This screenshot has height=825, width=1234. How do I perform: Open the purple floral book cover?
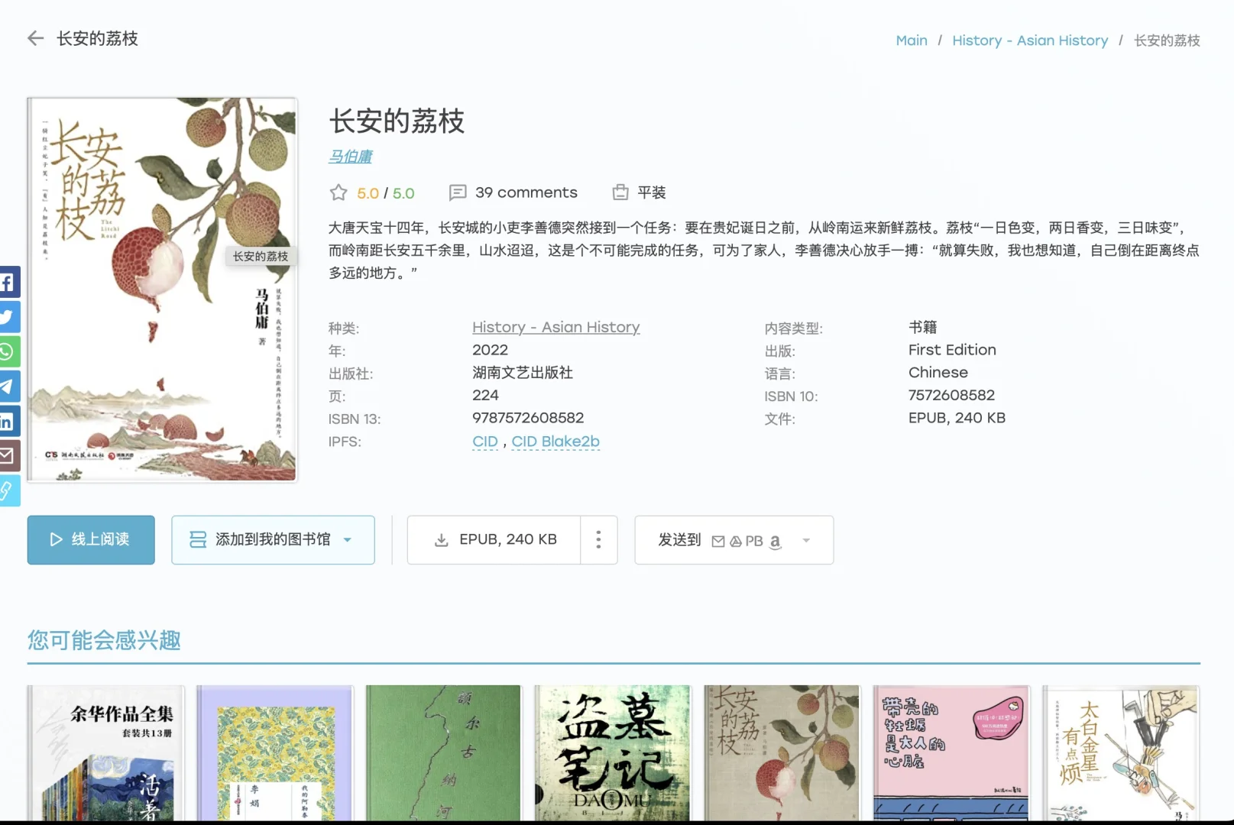(275, 753)
